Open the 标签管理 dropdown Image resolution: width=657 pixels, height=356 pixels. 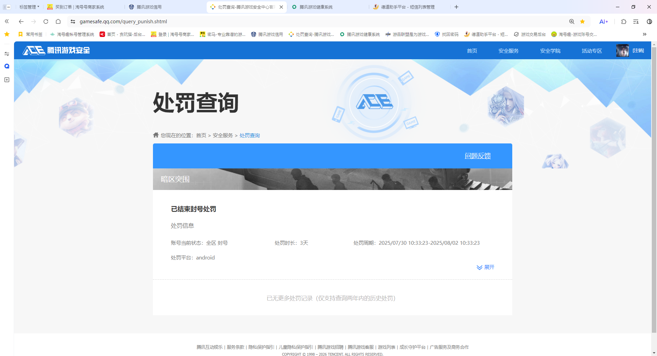click(x=28, y=7)
